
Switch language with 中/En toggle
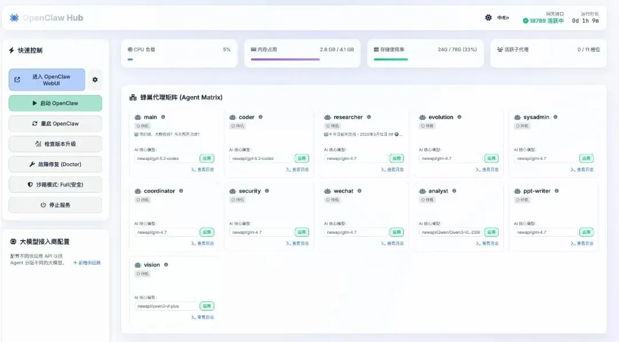click(x=503, y=18)
